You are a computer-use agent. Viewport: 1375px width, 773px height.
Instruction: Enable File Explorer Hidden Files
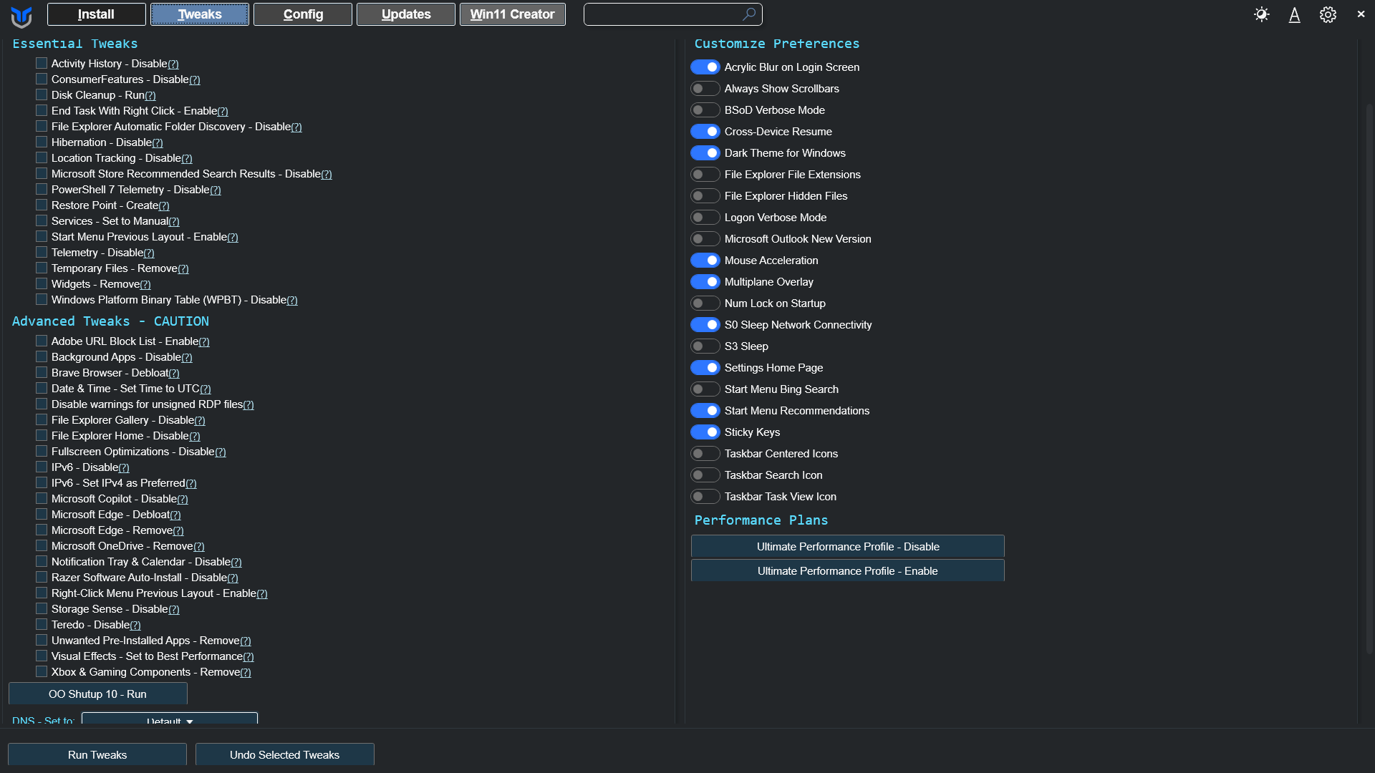pos(705,196)
